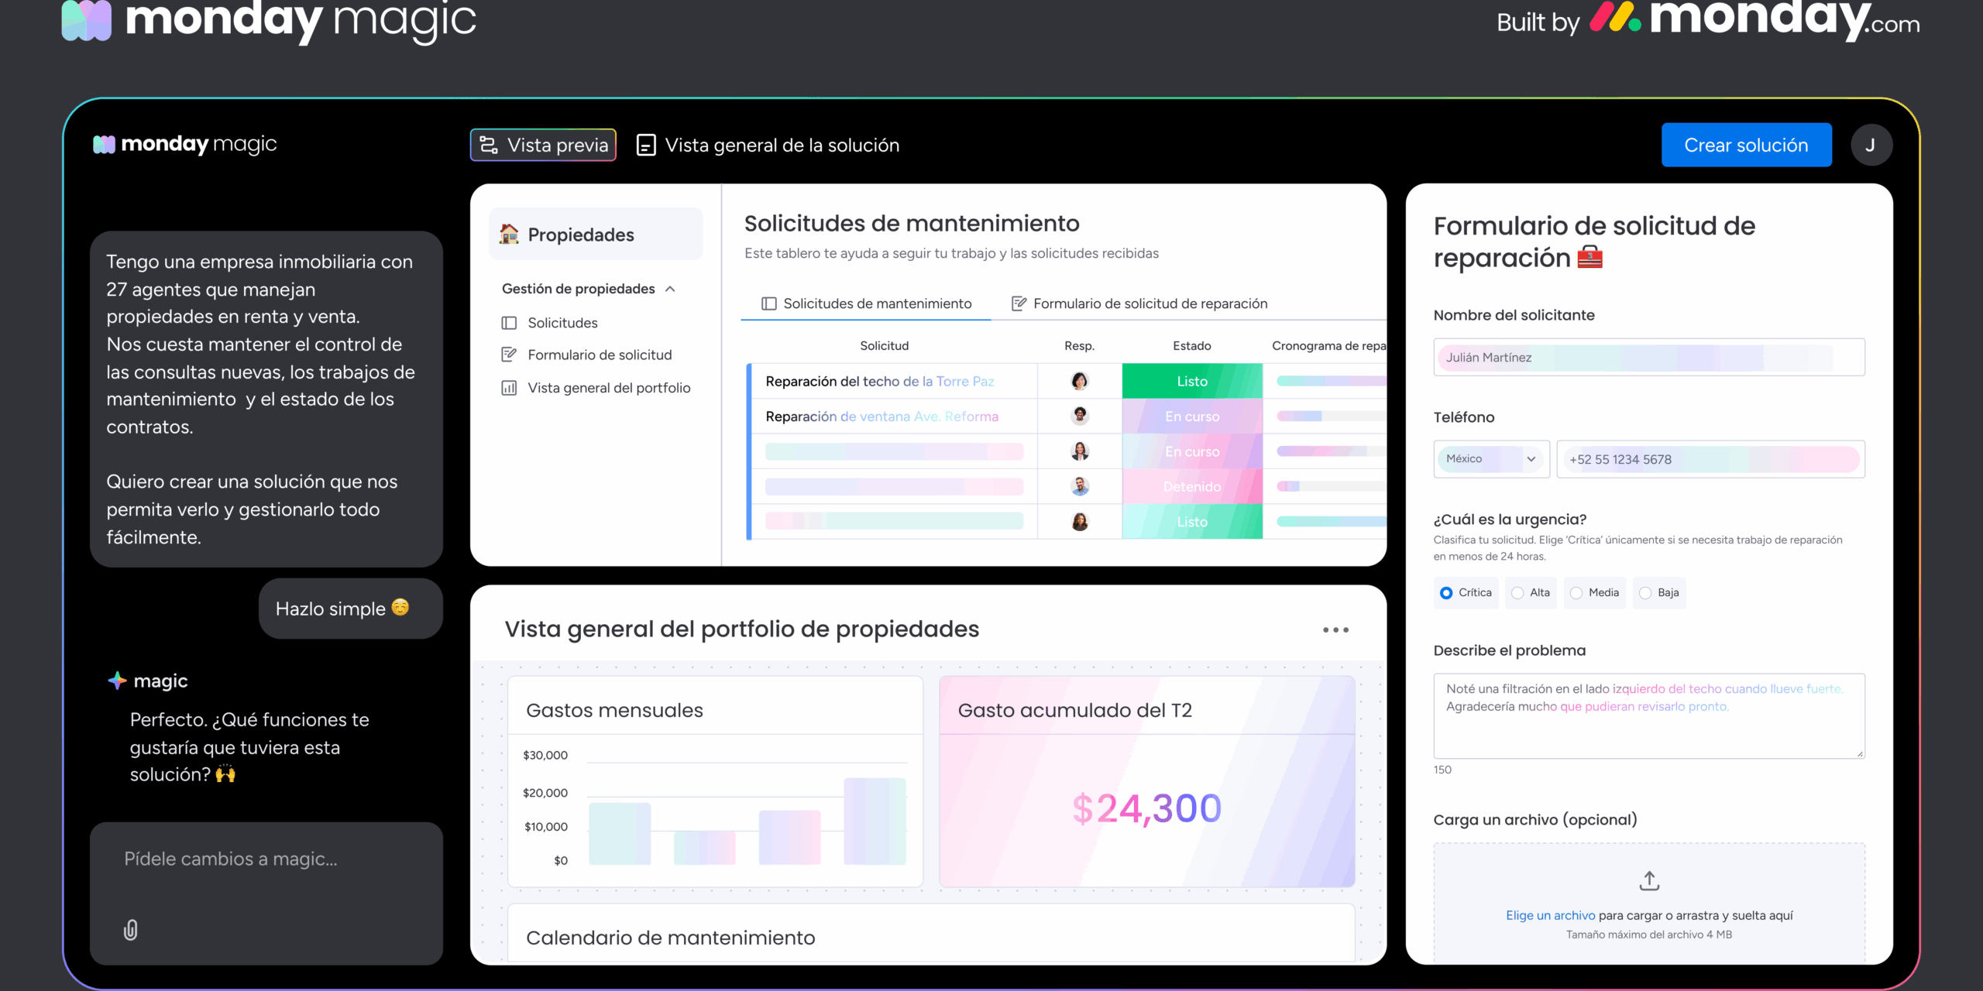Choose the Baja urgency radio button
The height and width of the screenshot is (991, 1983).
coord(1646,593)
